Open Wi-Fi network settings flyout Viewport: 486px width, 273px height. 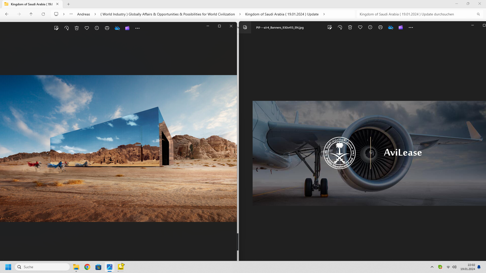[448, 267]
